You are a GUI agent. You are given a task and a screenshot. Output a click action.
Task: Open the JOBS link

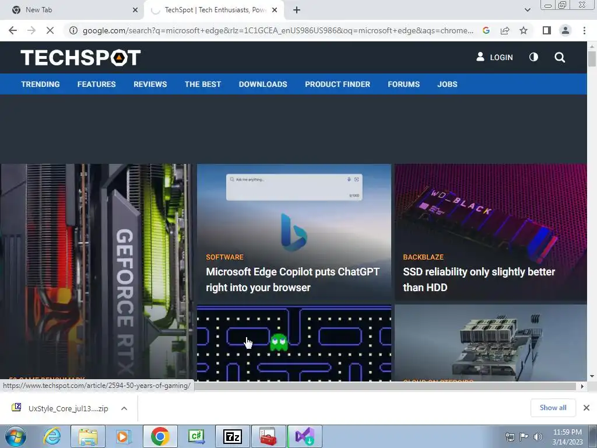pos(447,84)
